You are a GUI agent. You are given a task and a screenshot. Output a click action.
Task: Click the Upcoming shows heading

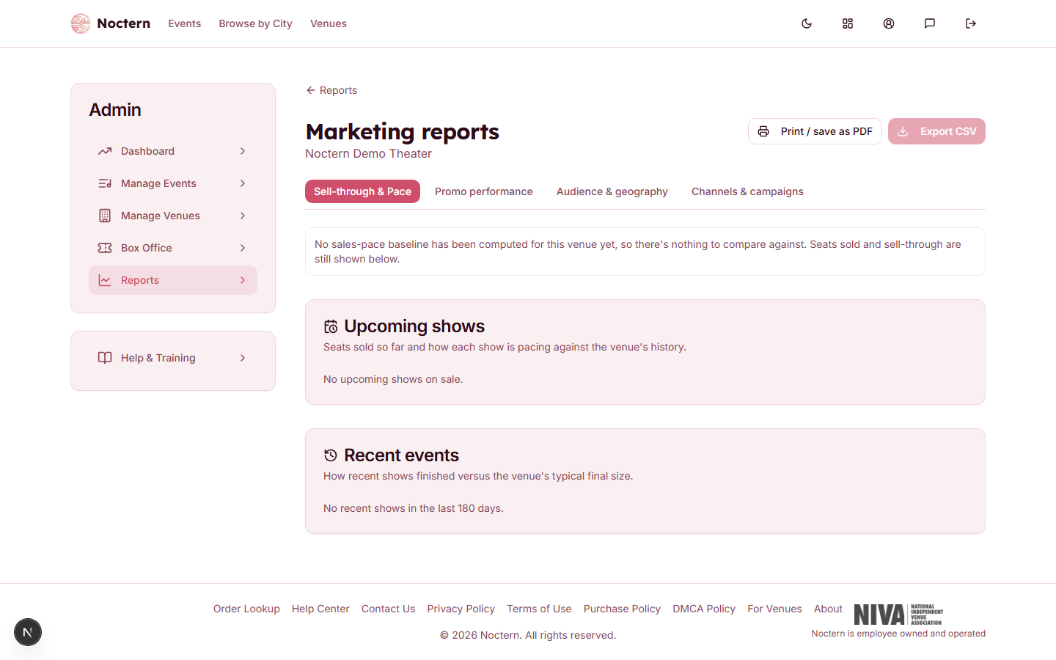click(x=414, y=326)
